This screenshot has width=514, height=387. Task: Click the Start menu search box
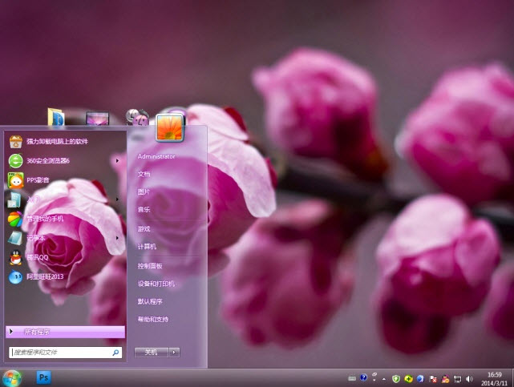pyautogui.click(x=60, y=352)
